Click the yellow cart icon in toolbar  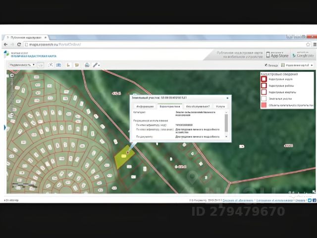click(77, 65)
